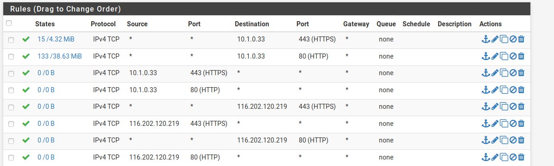Click the anchor icon of source 116.202.120.219 port 80 rule

[486, 157]
